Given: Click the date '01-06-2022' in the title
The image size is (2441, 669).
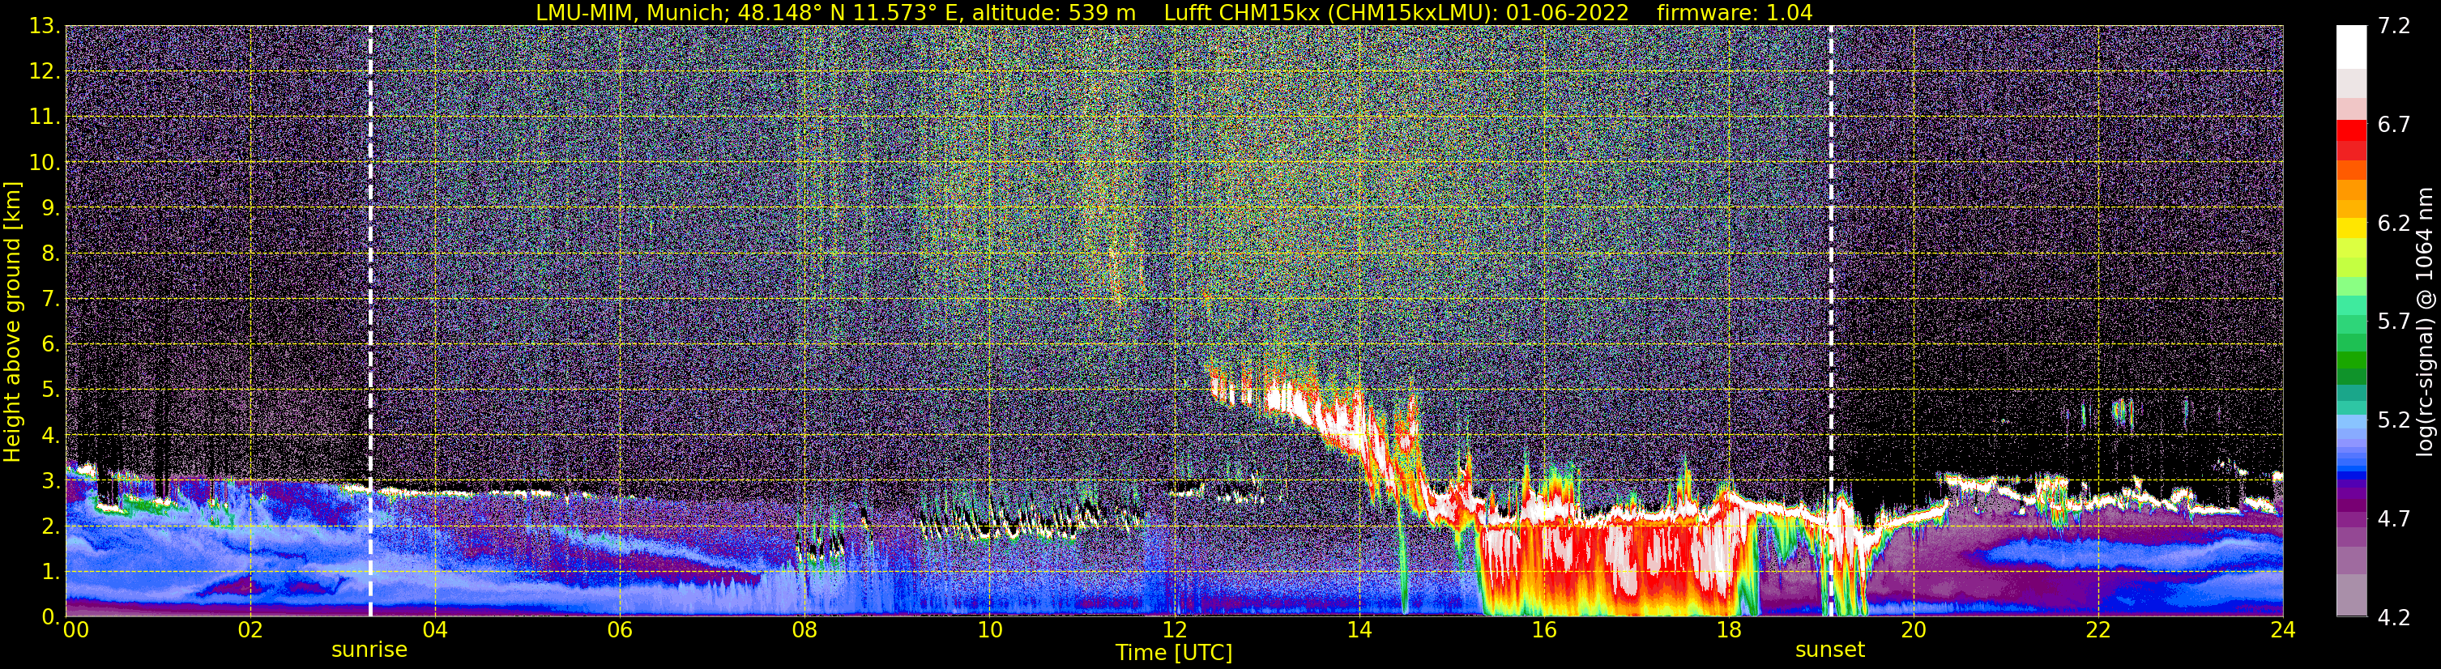Looking at the screenshot, I should (1568, 13).
